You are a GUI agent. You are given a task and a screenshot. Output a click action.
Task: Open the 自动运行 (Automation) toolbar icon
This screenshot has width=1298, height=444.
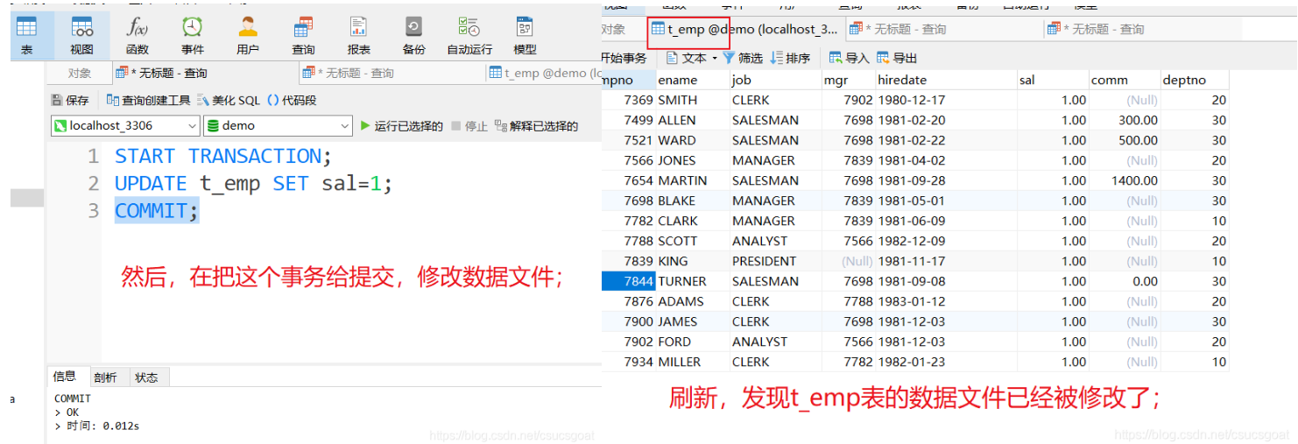click(469, 35)
